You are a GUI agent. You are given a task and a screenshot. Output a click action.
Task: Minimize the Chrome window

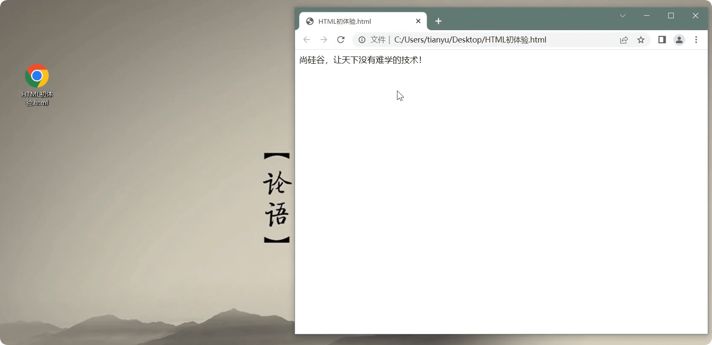pos(647,16)
